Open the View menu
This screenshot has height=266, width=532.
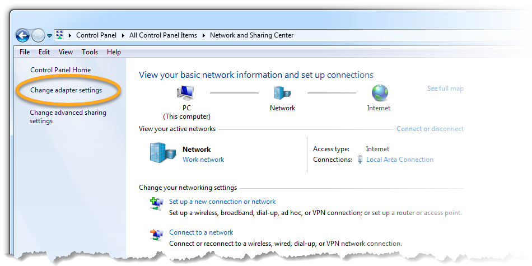pyautogui.click(x=66, y=52)
